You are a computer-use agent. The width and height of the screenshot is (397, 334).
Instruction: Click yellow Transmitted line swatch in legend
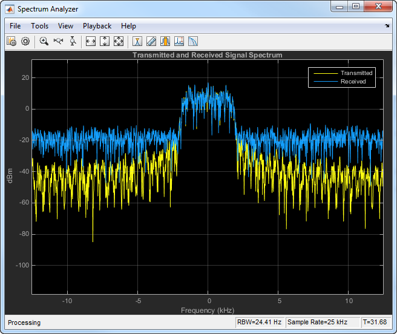tap(326, 73)
